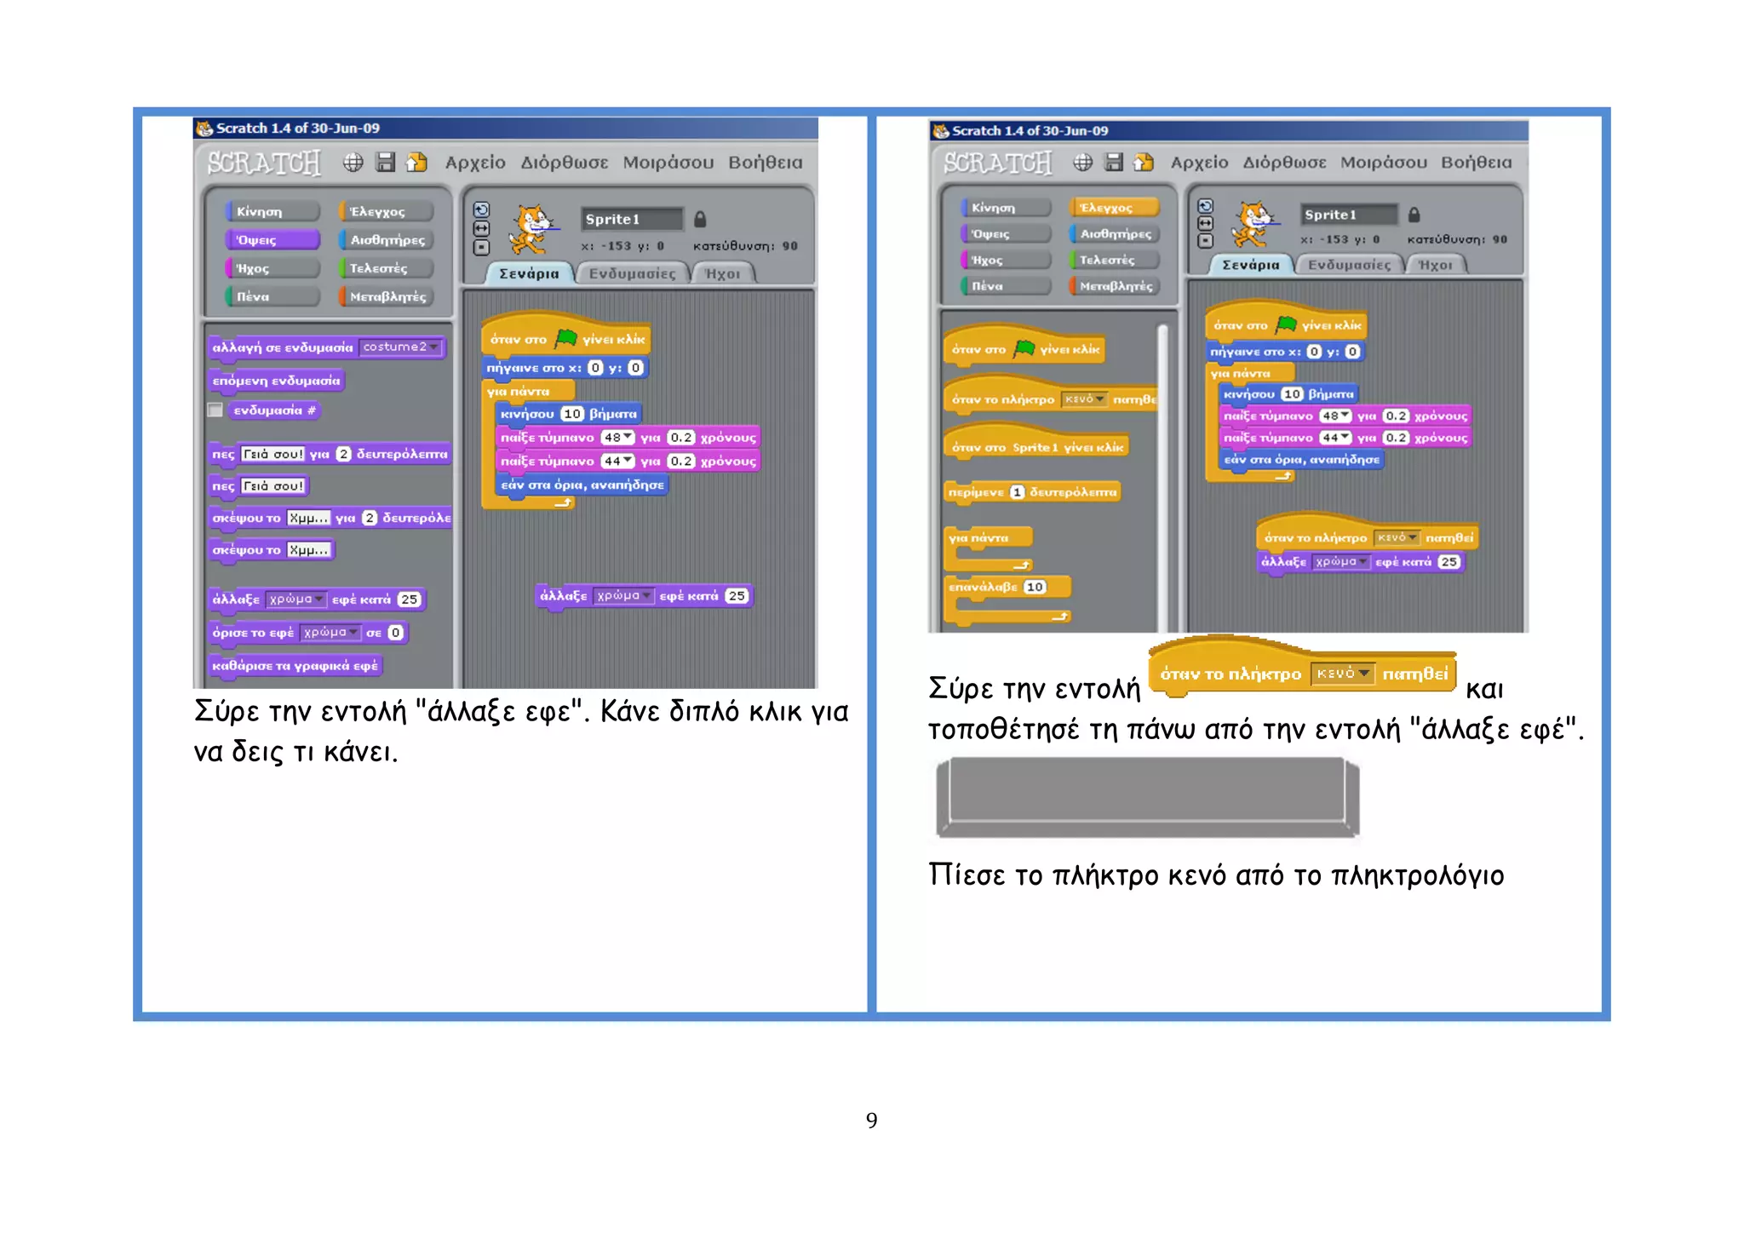The width and height of the screenshot is (1744, 1233).
Task: Click 'επόμενη ενδυμασία' block in palette
Action: pyautogui.click(x=276, y=381)
